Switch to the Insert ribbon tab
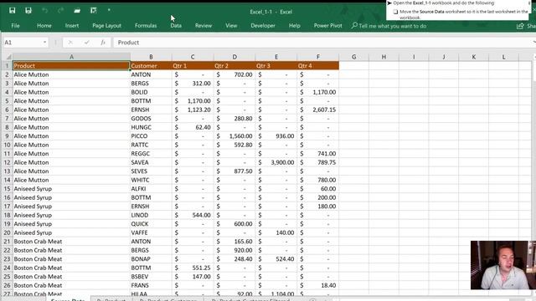Image resolution: width=536 pixels, height=301 pixels. point(72,26)
